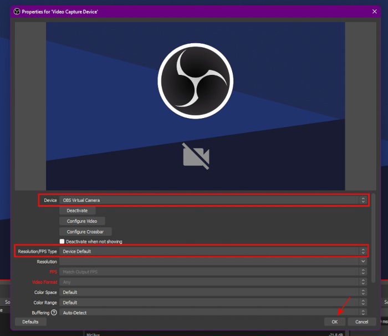Click the Buffering help question-mark icon
This screenshot has width=388, height=336.
[x=54, y=313]
